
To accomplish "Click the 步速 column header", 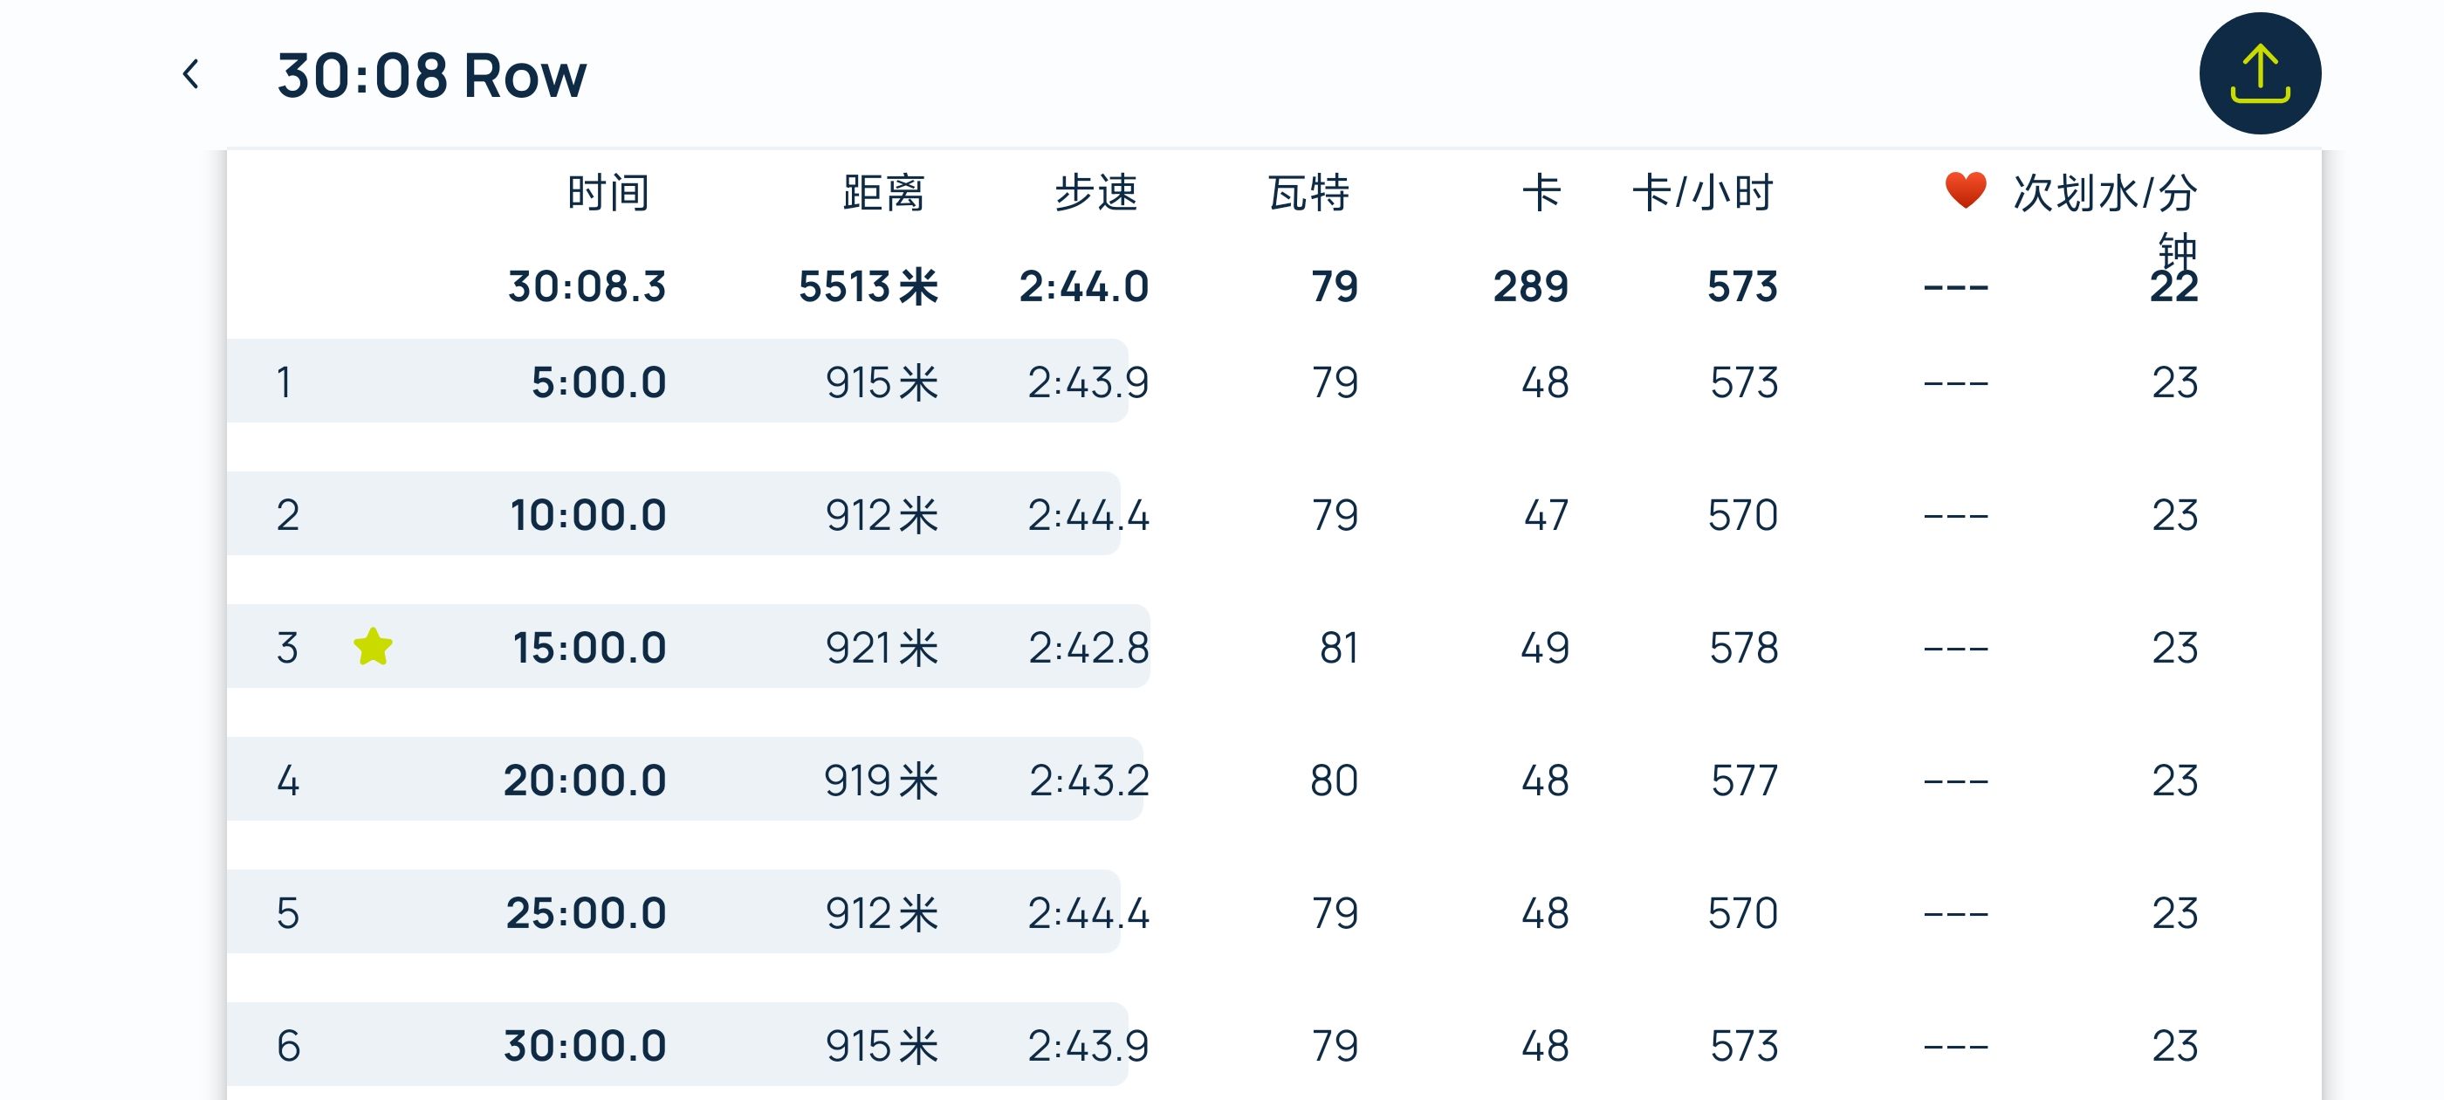I will pos(1097,193).
